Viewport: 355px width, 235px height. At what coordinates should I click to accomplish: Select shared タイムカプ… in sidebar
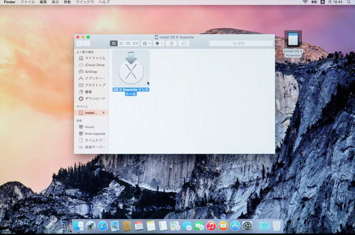[x=92, y=140]
